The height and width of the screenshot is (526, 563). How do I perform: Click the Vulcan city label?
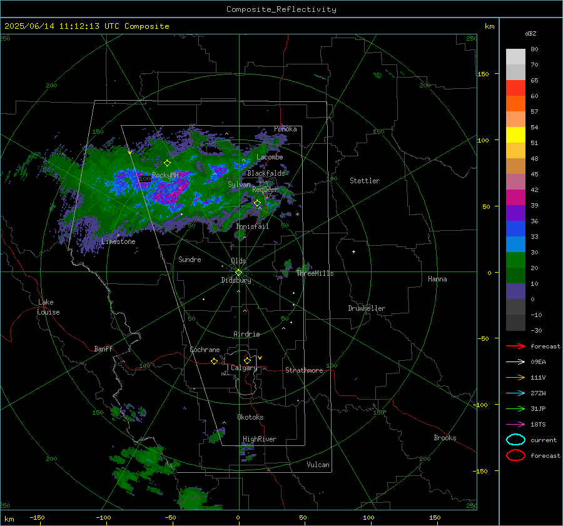pos(318,465)
